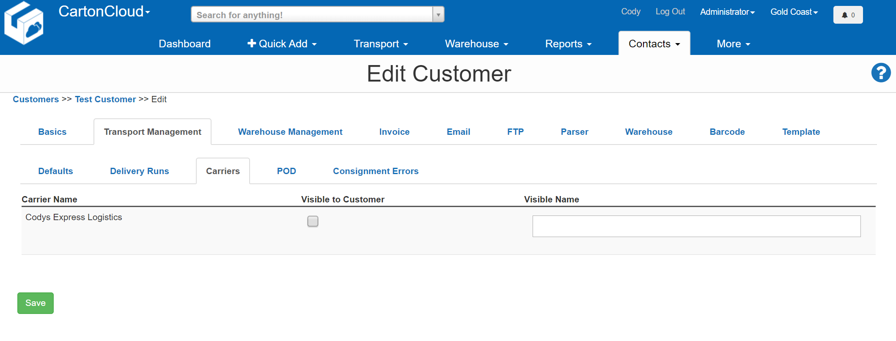Open the CartonCloud brand dropdown
Screen dimensions: 896x341
tap(104, 11)
